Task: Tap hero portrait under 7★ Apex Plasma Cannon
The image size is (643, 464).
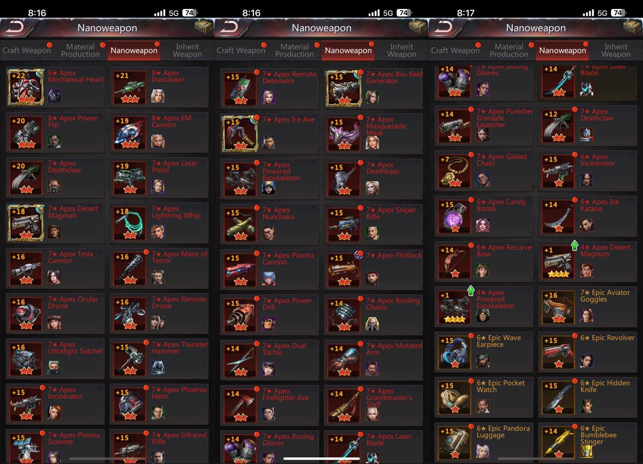Action: pyautogui.click(x=268, y=278)
